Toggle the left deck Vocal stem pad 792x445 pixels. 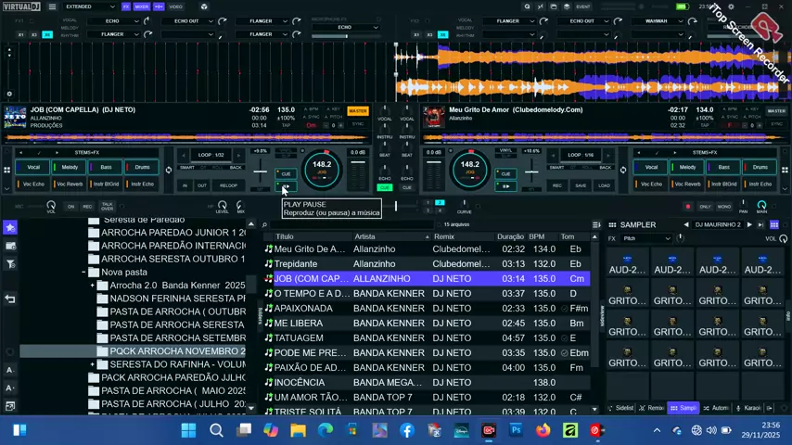[32, 168]
